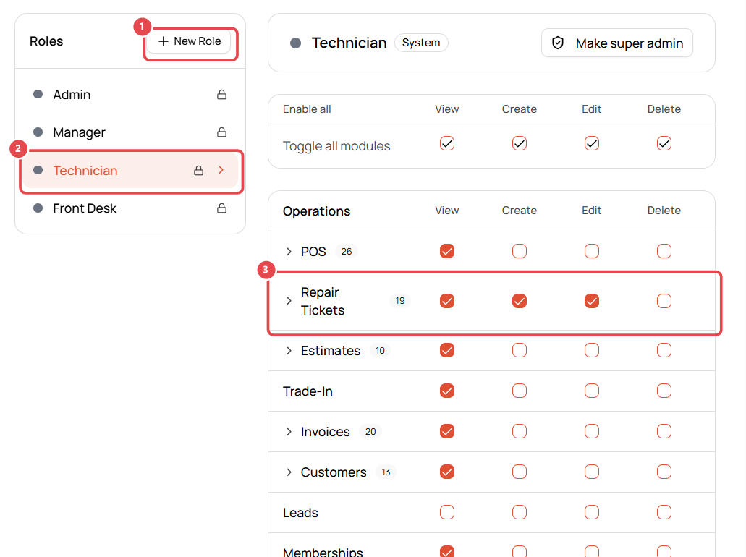This screenshot has height=557, width=746.
Task: Enable Trade-In Edit permission
Action: 591,391
